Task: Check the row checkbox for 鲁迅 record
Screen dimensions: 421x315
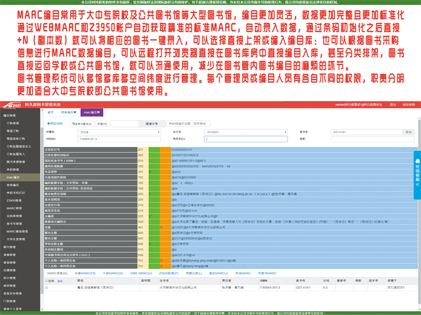Action: point(45,288)
